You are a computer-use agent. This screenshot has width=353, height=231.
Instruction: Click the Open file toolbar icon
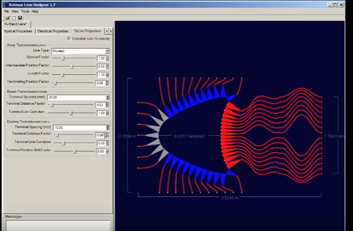8,18
